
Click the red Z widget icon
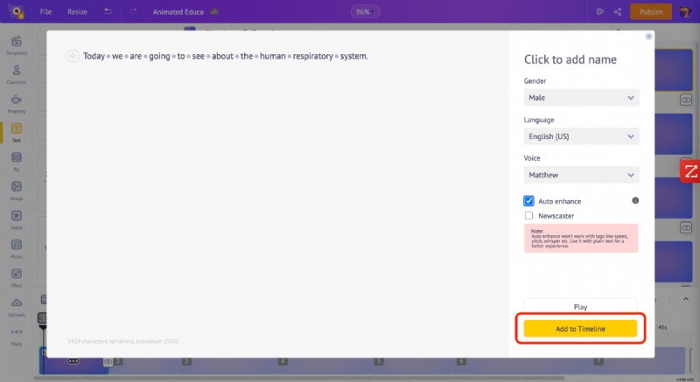tap(690, 171)
